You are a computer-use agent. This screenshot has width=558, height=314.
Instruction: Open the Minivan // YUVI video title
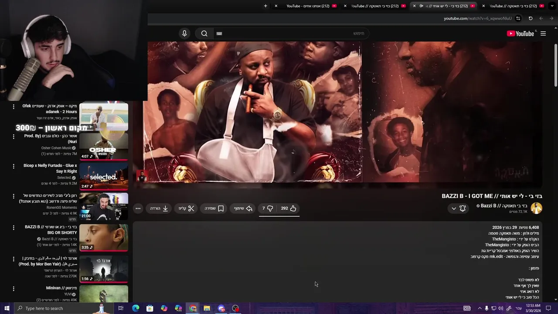coord(61,288)
